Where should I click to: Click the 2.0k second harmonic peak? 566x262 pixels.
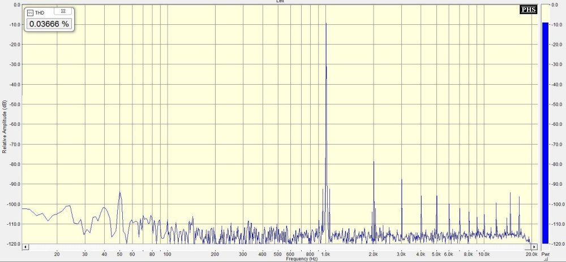pos(374,162)
